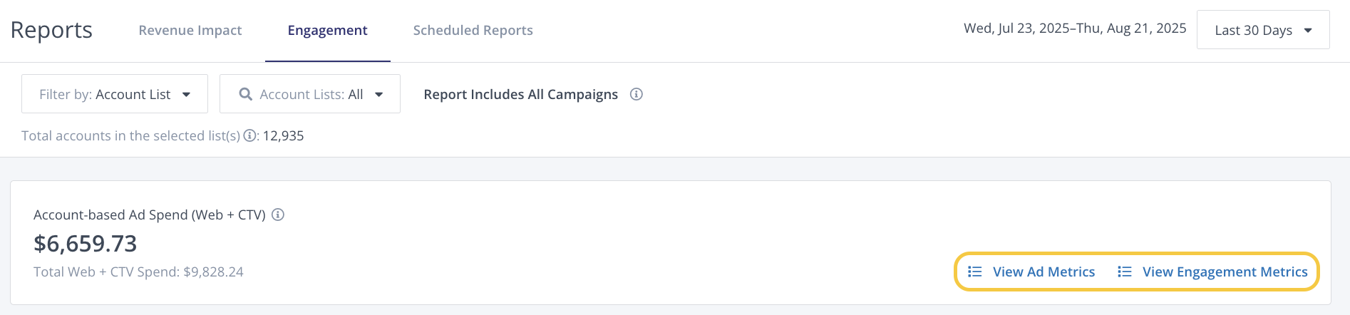The height and width of the screenshot is (315, 1350).
Task: Open the View Ad Metrics link
Action: coord(1044,272)
